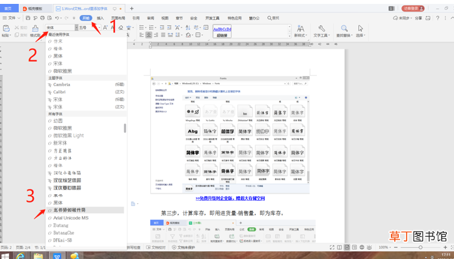Open Internet Explorer from taskbar
This screenshot has height=259, width=454.
(x=20, y=256)
